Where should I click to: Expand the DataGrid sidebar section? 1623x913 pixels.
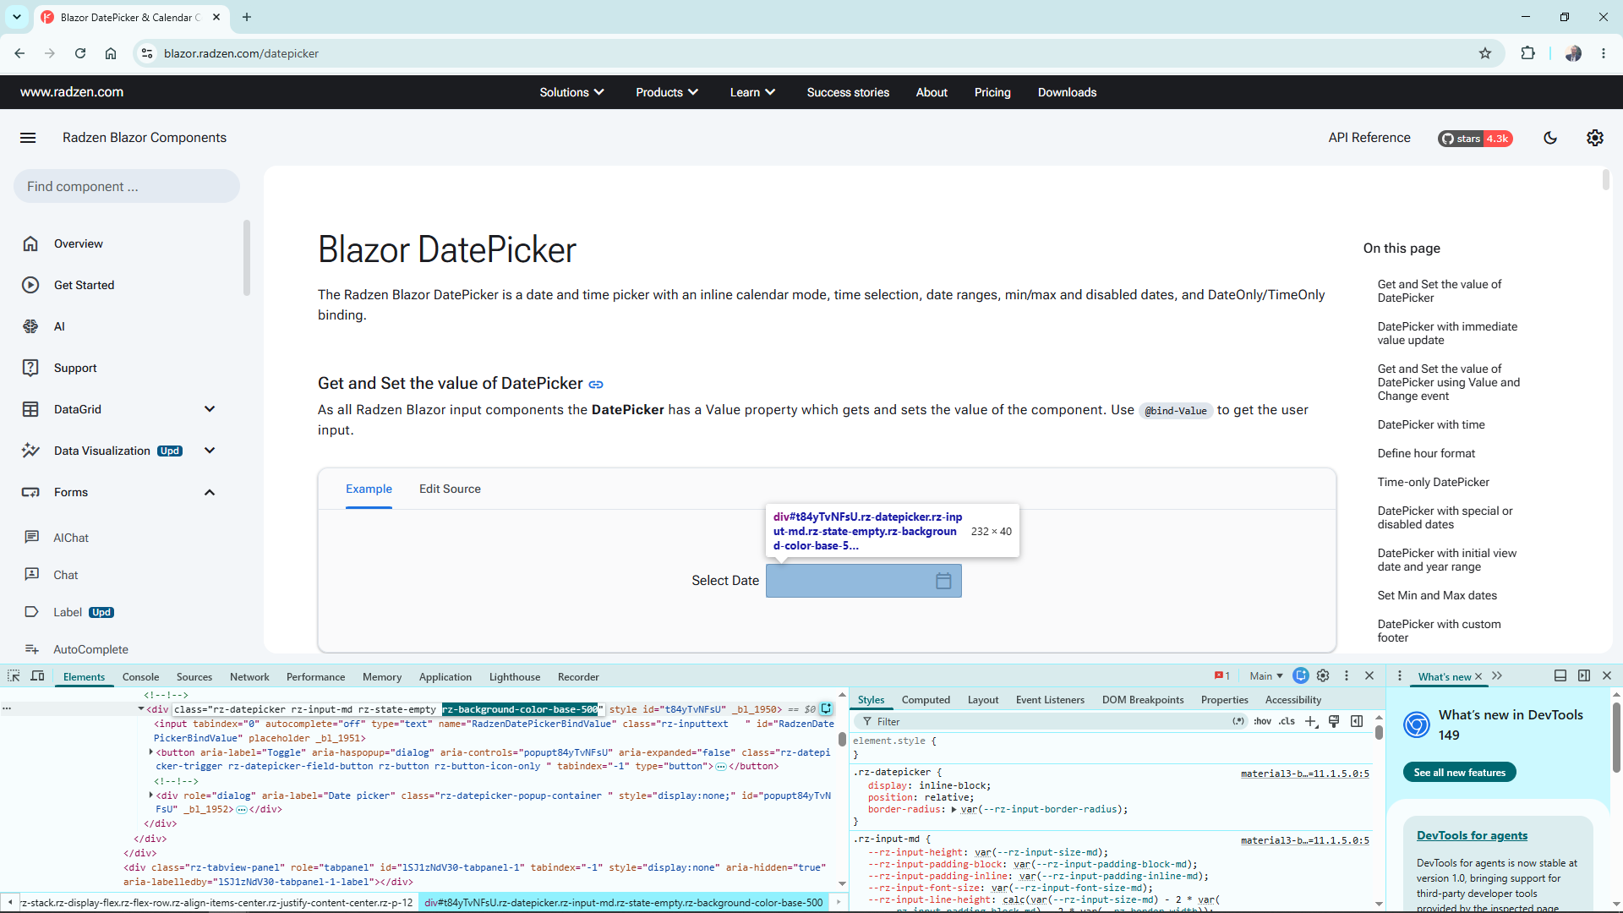[210, 409]
